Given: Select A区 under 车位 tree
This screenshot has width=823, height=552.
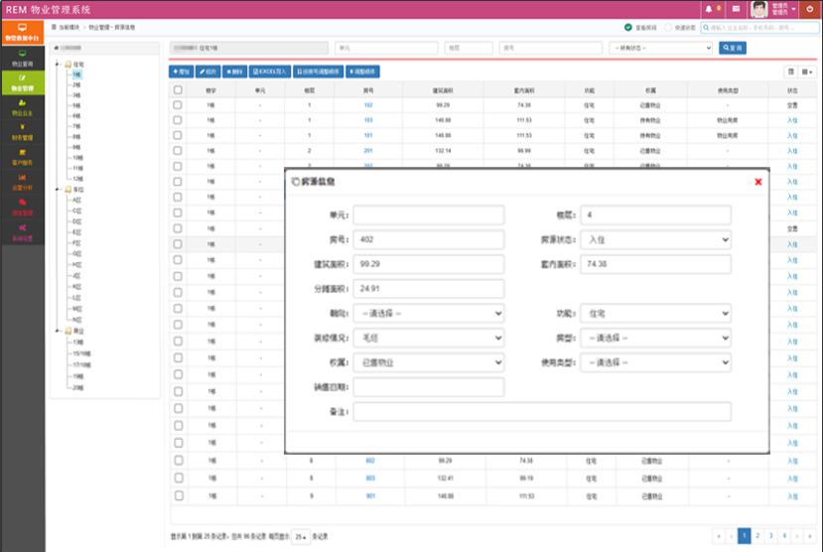Looking at the screenshot, I should point(77,200).
